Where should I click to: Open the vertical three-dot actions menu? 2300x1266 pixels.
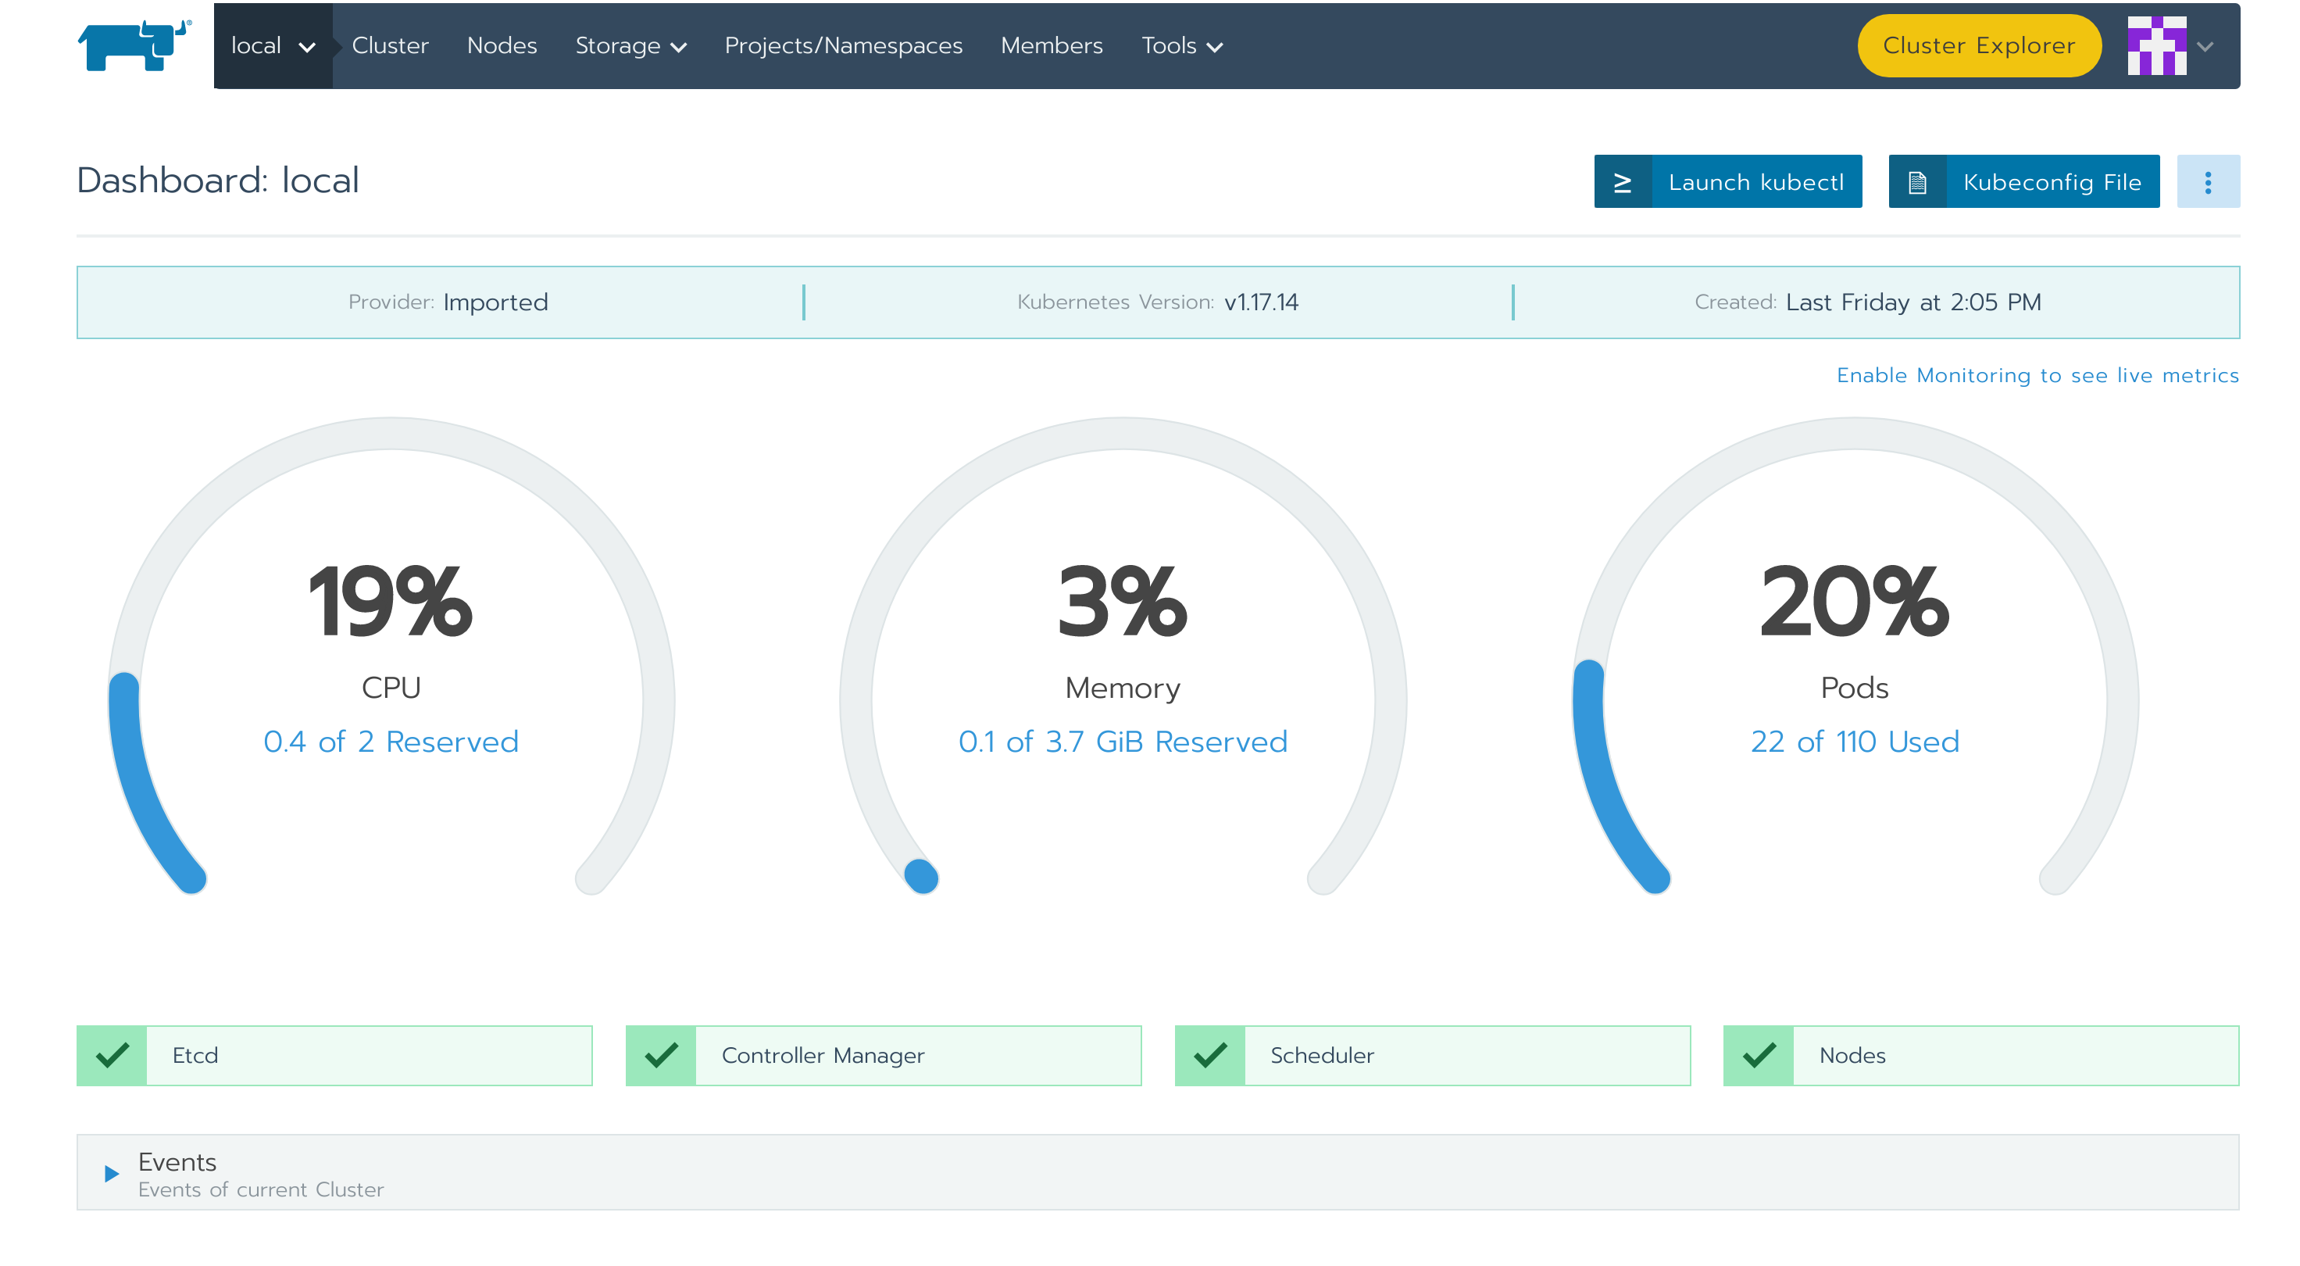[2207, 182]
